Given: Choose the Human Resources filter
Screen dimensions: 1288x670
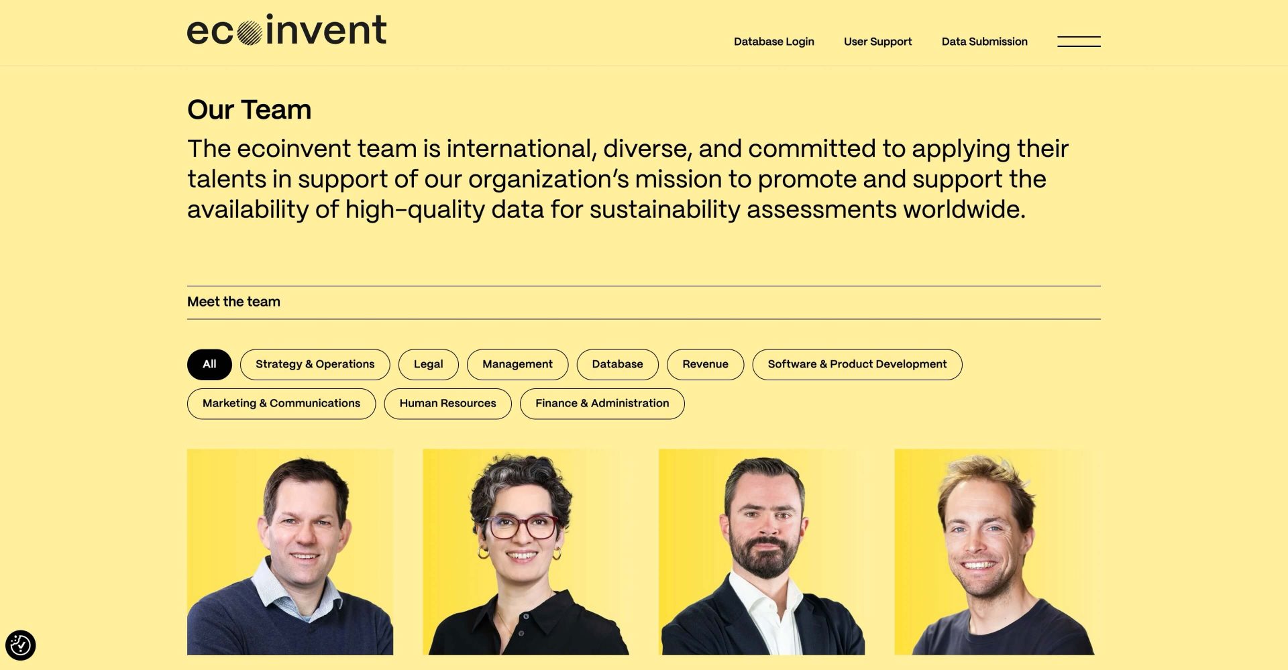Looking at the screenshot, I should click(447, 403).
